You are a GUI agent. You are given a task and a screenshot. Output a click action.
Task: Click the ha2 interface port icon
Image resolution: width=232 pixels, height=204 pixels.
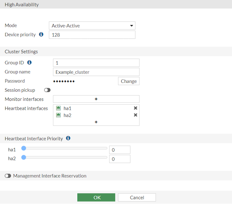(x=58, y=115)
